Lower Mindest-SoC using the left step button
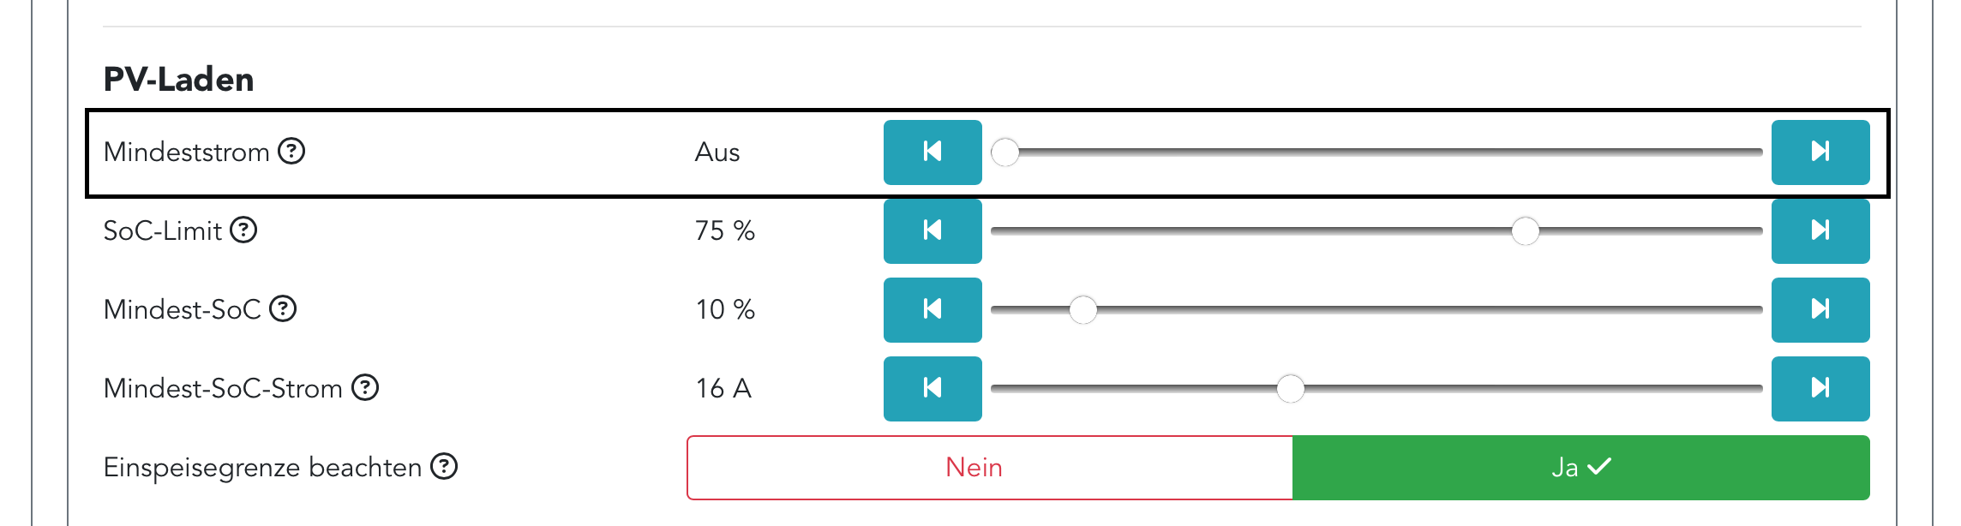 pos(933,309)
